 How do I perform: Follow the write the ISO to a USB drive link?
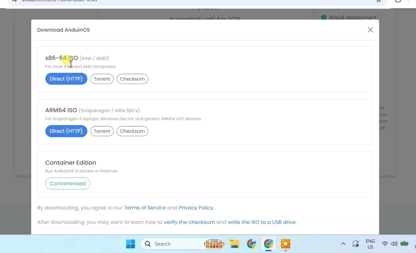(x=262, y=222)
